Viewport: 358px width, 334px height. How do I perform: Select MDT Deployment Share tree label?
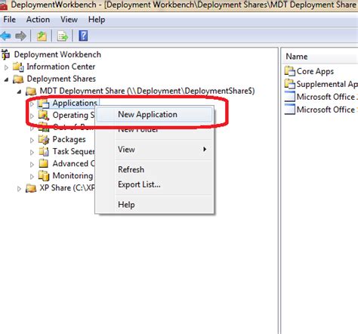tap(147, 91)
